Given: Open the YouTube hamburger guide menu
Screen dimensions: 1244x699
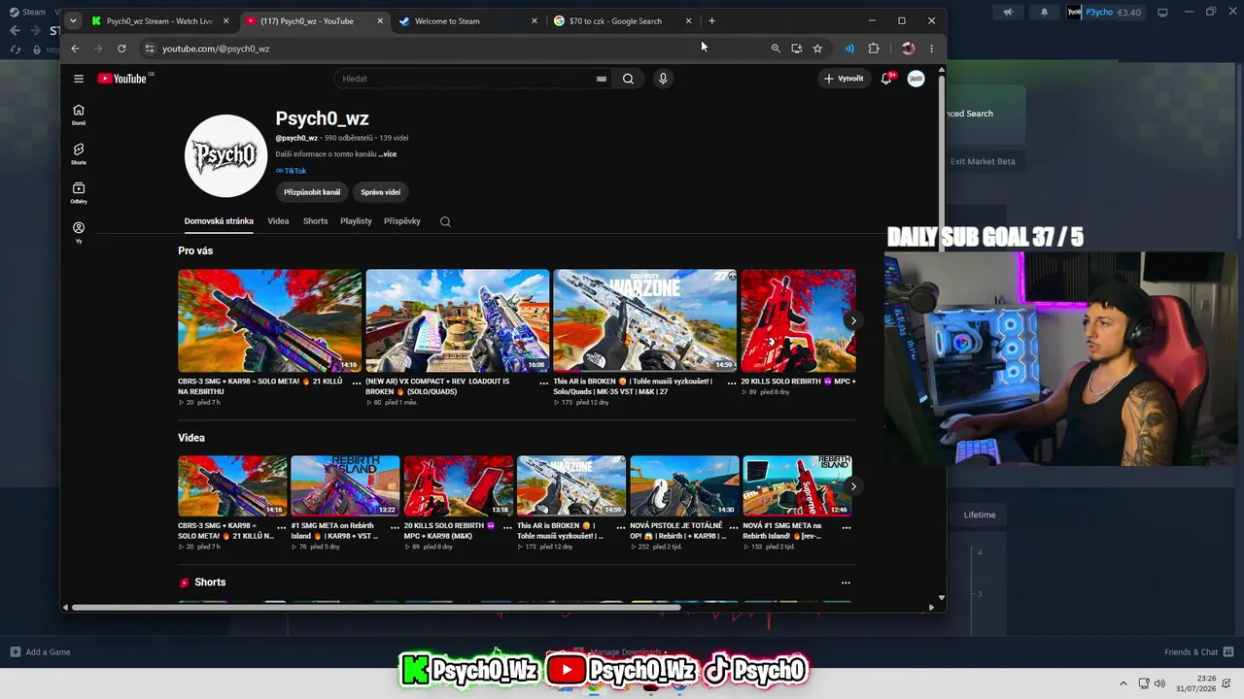Looking at the screenshot, I should click(79, 79).
